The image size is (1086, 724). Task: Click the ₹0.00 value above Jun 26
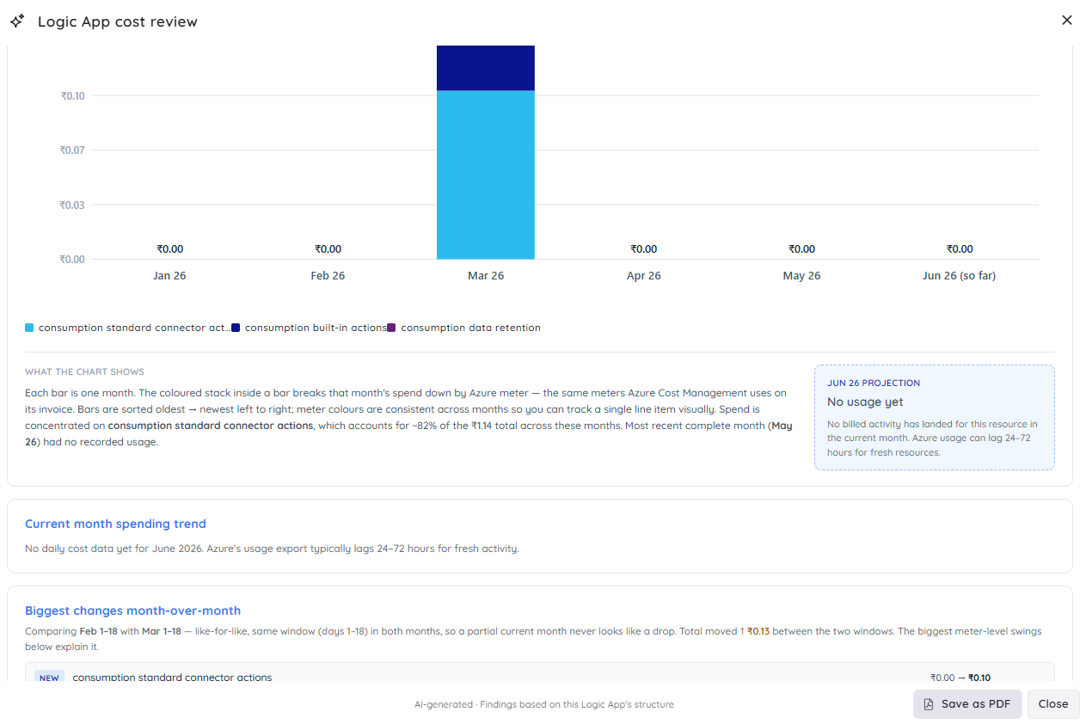pos(960,249)
